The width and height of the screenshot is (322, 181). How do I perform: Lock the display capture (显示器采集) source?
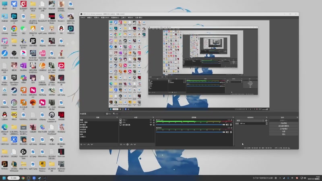154,125
